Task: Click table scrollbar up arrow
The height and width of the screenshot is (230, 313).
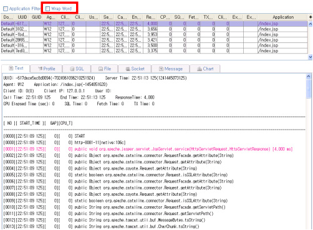Action: pyautogui.click(x=311, y=24)
